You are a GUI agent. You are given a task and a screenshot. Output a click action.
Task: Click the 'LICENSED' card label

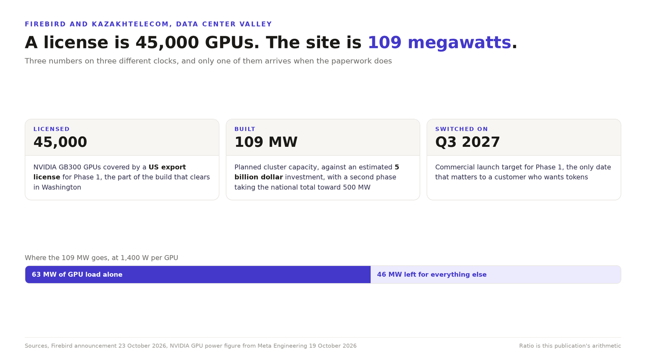click(x=51, y=129)
